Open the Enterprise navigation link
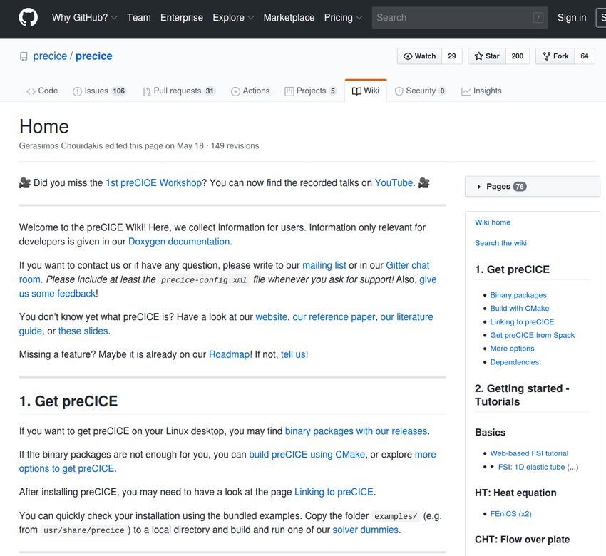 coord(182,17)
